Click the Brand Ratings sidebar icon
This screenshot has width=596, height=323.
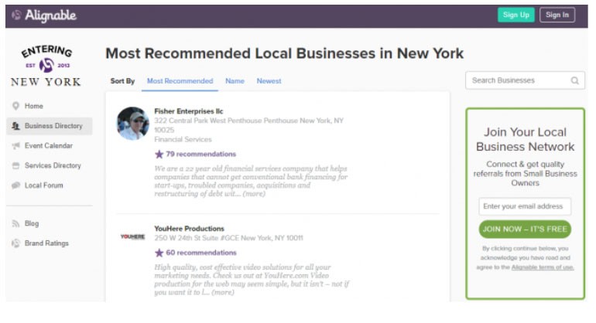[x=15, y=243]
